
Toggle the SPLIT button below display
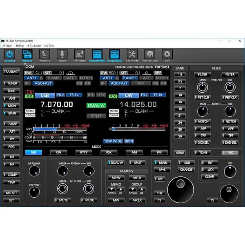137,163
